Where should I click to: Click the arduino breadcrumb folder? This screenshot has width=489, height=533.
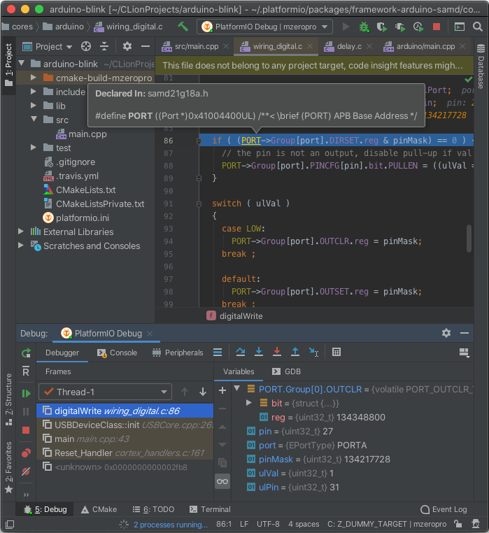click(x=63, y=27)
